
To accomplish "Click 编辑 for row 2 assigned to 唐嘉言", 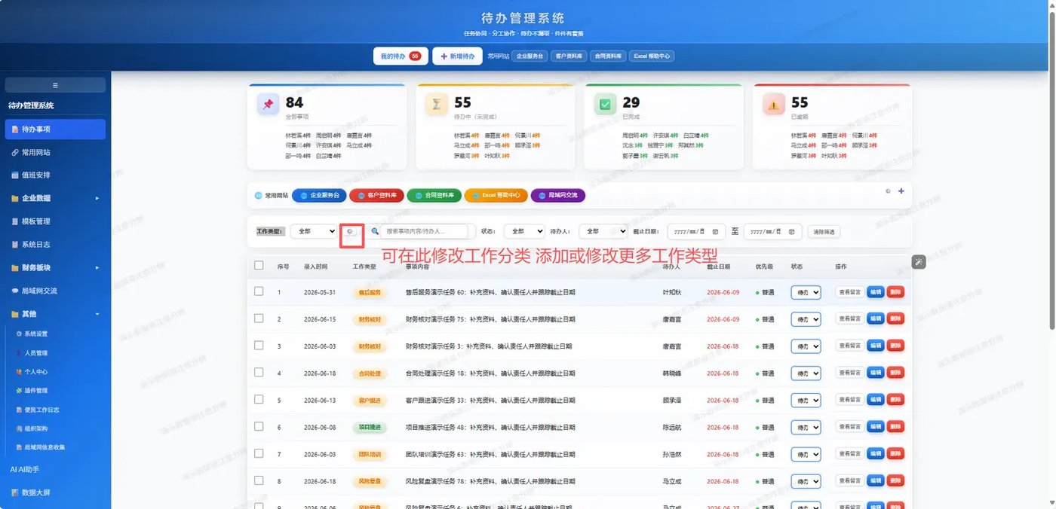I will pos(875,319).
